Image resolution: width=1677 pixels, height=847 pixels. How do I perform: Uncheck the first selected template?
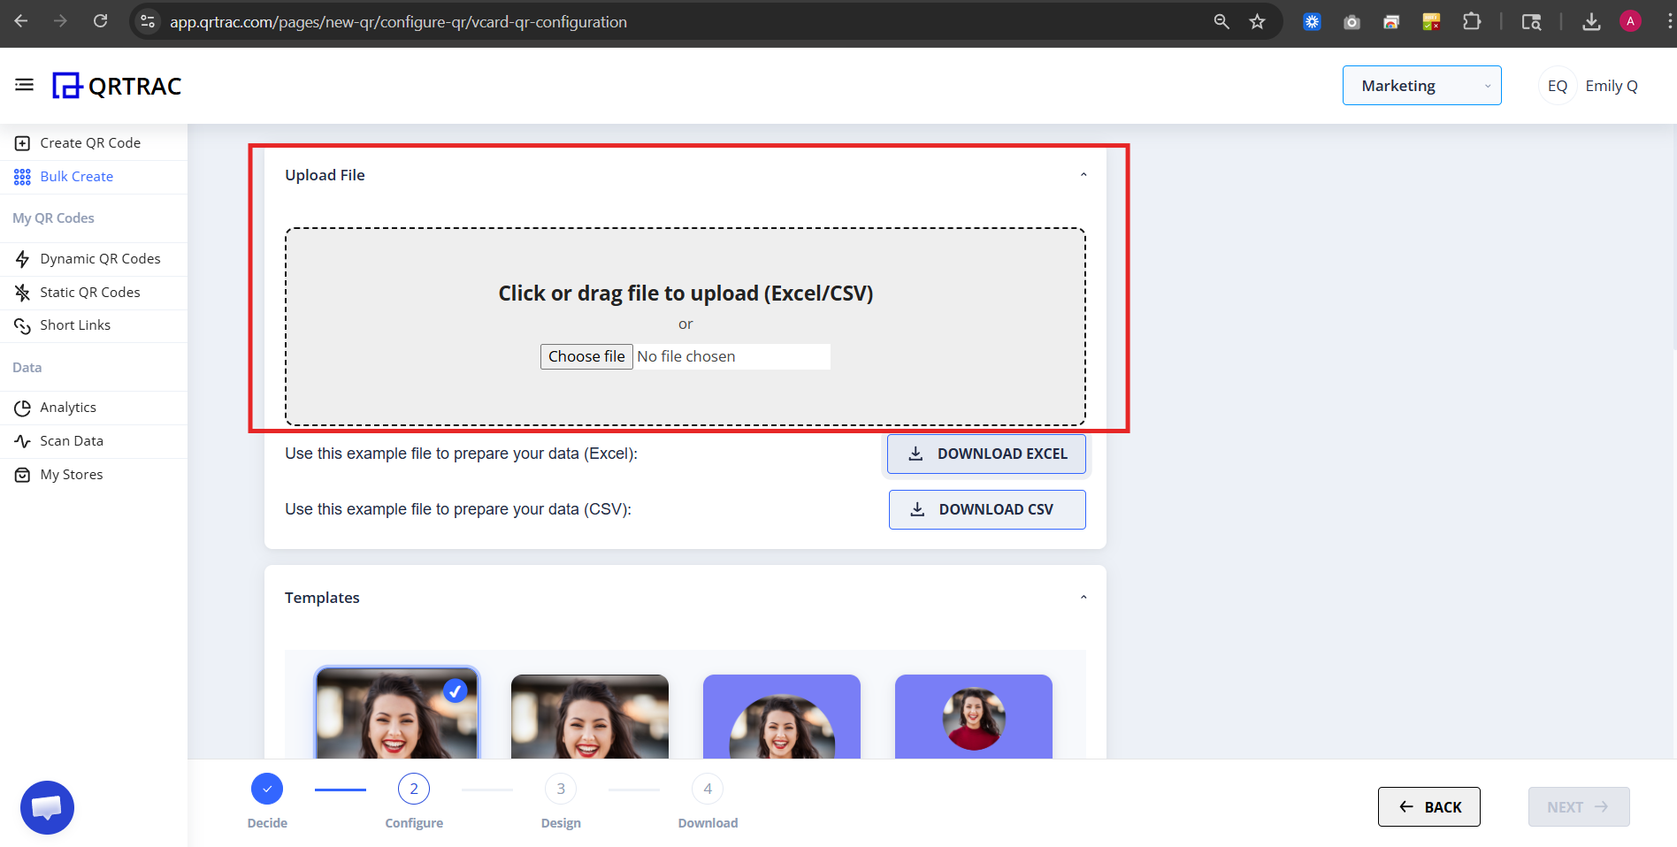click(456, 691)
